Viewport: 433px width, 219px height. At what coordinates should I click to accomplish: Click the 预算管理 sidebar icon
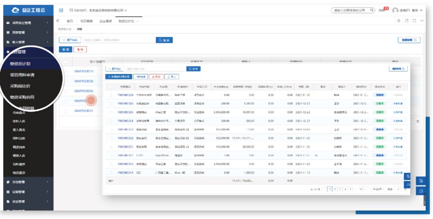pyautogui.click(x=8, y=32)
